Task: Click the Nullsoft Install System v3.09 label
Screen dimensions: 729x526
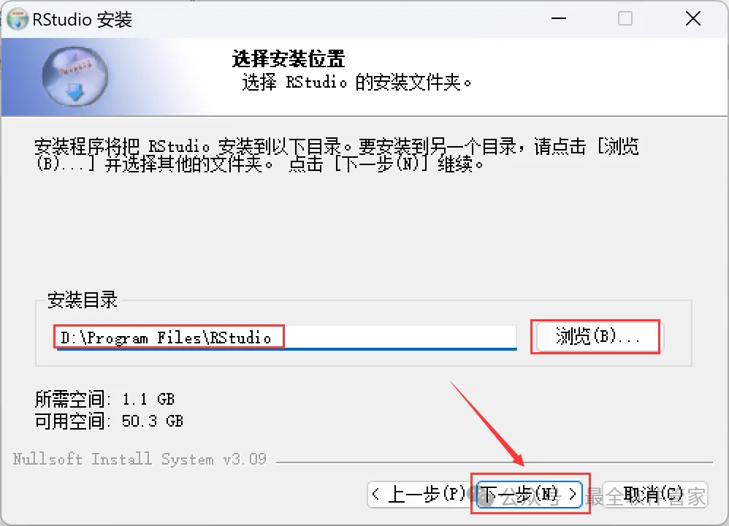Action: pyautogui.click(x=140, y=459)
